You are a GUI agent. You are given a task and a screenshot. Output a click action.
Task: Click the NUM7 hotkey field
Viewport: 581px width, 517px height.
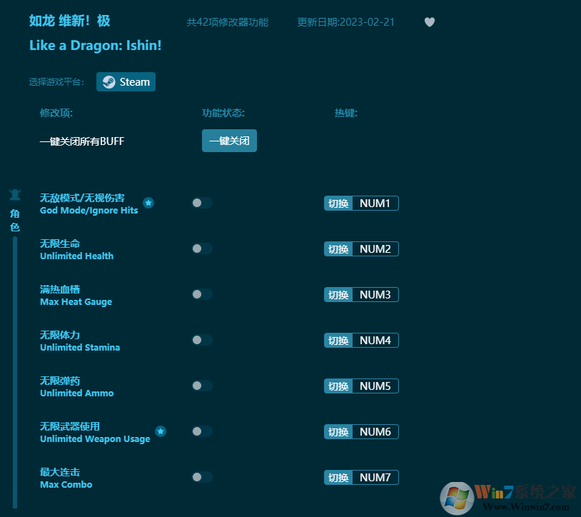point(375,477)
